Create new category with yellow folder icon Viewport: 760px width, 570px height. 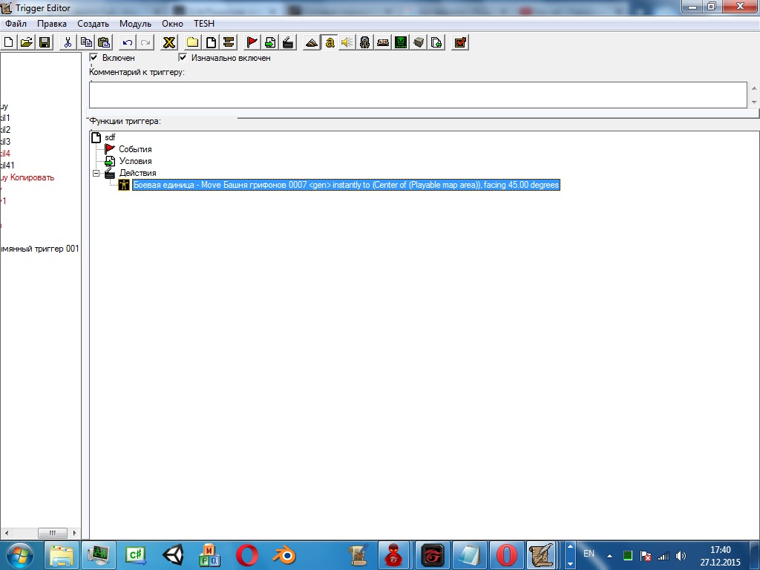(192, 42)
